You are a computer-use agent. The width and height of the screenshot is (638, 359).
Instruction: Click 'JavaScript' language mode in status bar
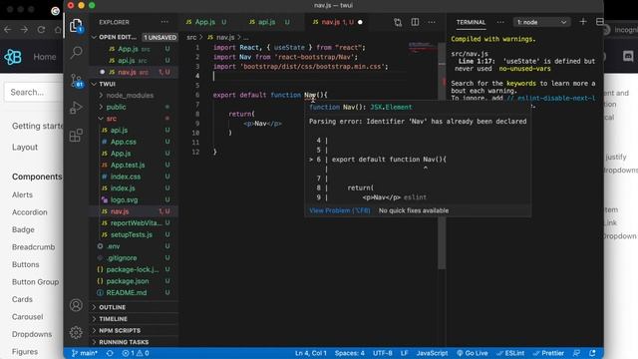coord(432,353)
